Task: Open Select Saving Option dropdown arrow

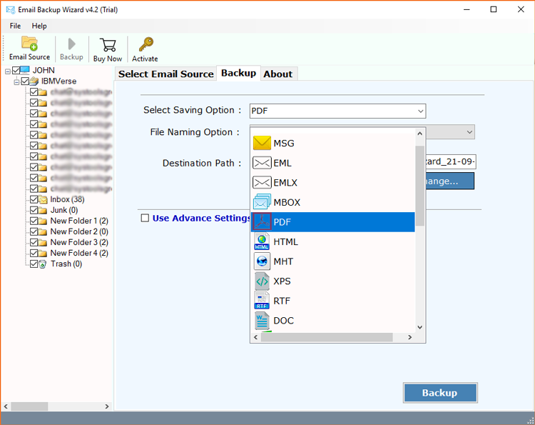Action: pyautogui.click(x=420, y=111)
